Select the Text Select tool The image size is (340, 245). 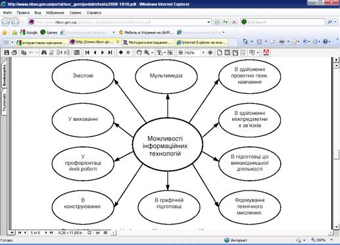coord(159,53)
